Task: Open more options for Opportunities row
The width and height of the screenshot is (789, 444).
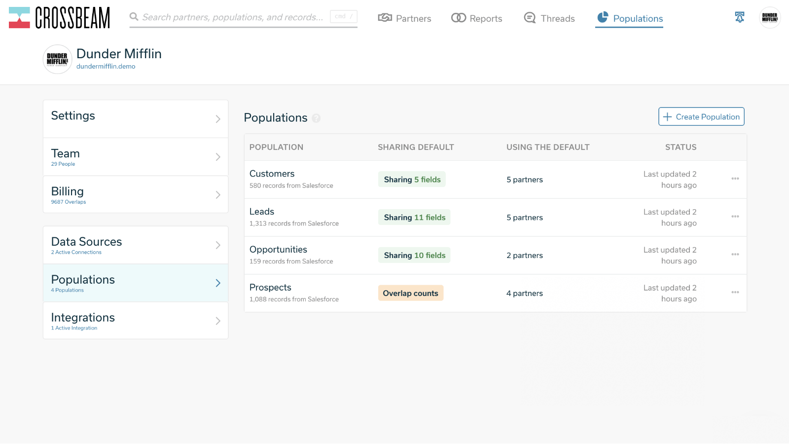Action: pos(735,255)
